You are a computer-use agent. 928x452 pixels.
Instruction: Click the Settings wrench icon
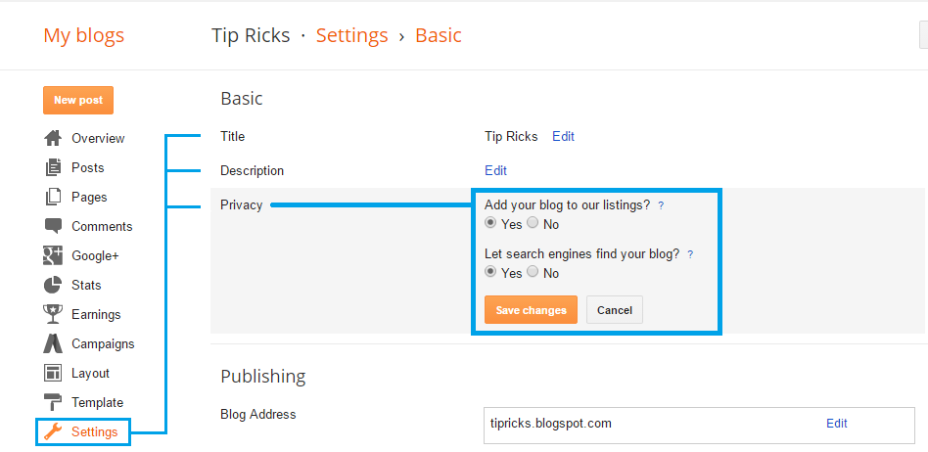tap(53, 431)
